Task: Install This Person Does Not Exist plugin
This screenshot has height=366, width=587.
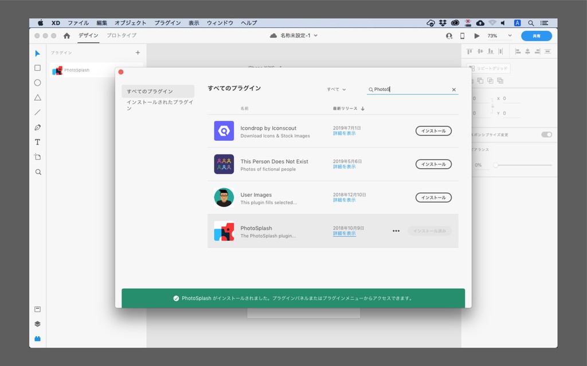Action: tap(433, 164)
